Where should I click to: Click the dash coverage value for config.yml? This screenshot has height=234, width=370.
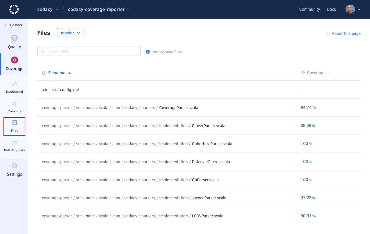click(301, 90)
